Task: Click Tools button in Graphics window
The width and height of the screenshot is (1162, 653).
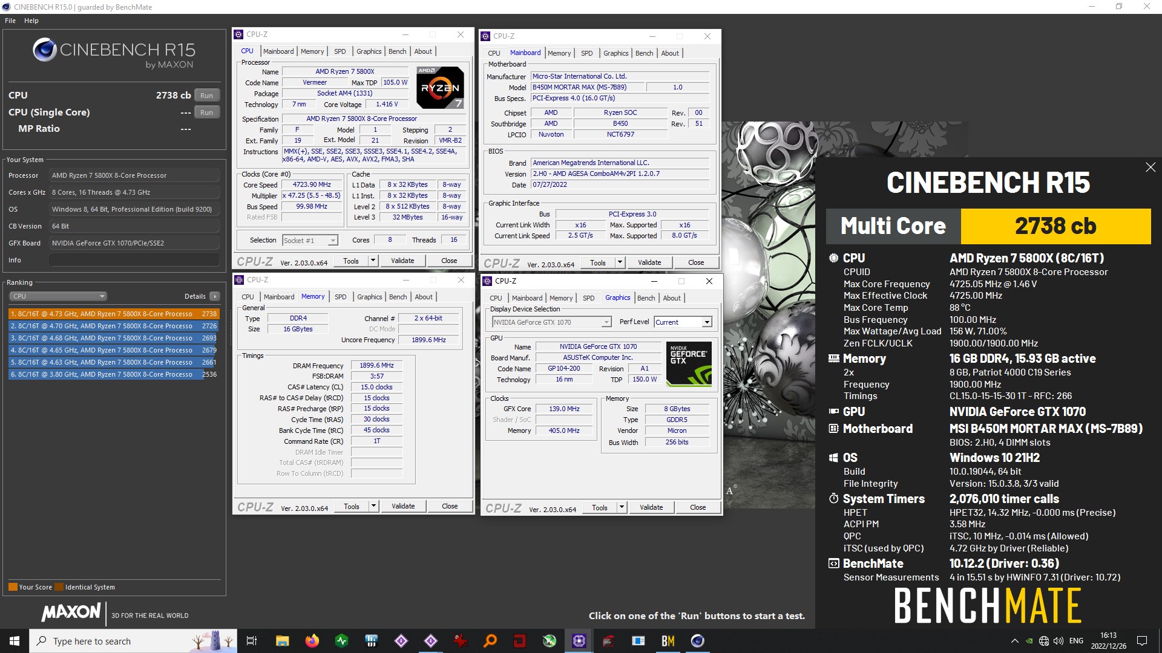Action: (x=600, y=507)
